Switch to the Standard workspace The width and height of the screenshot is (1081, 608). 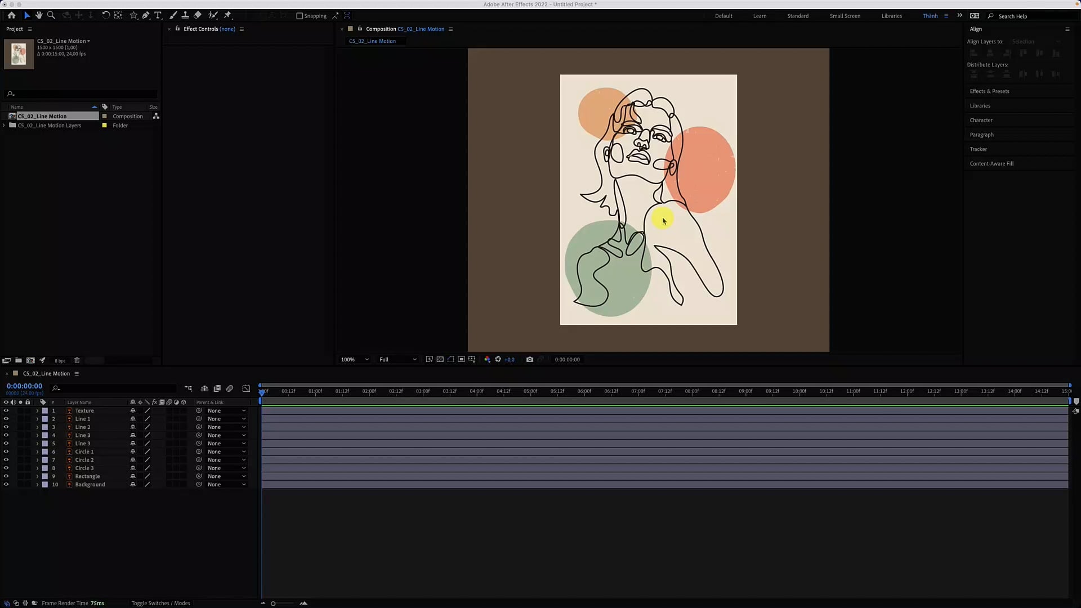pyautogui.click(x=798, y=16)
